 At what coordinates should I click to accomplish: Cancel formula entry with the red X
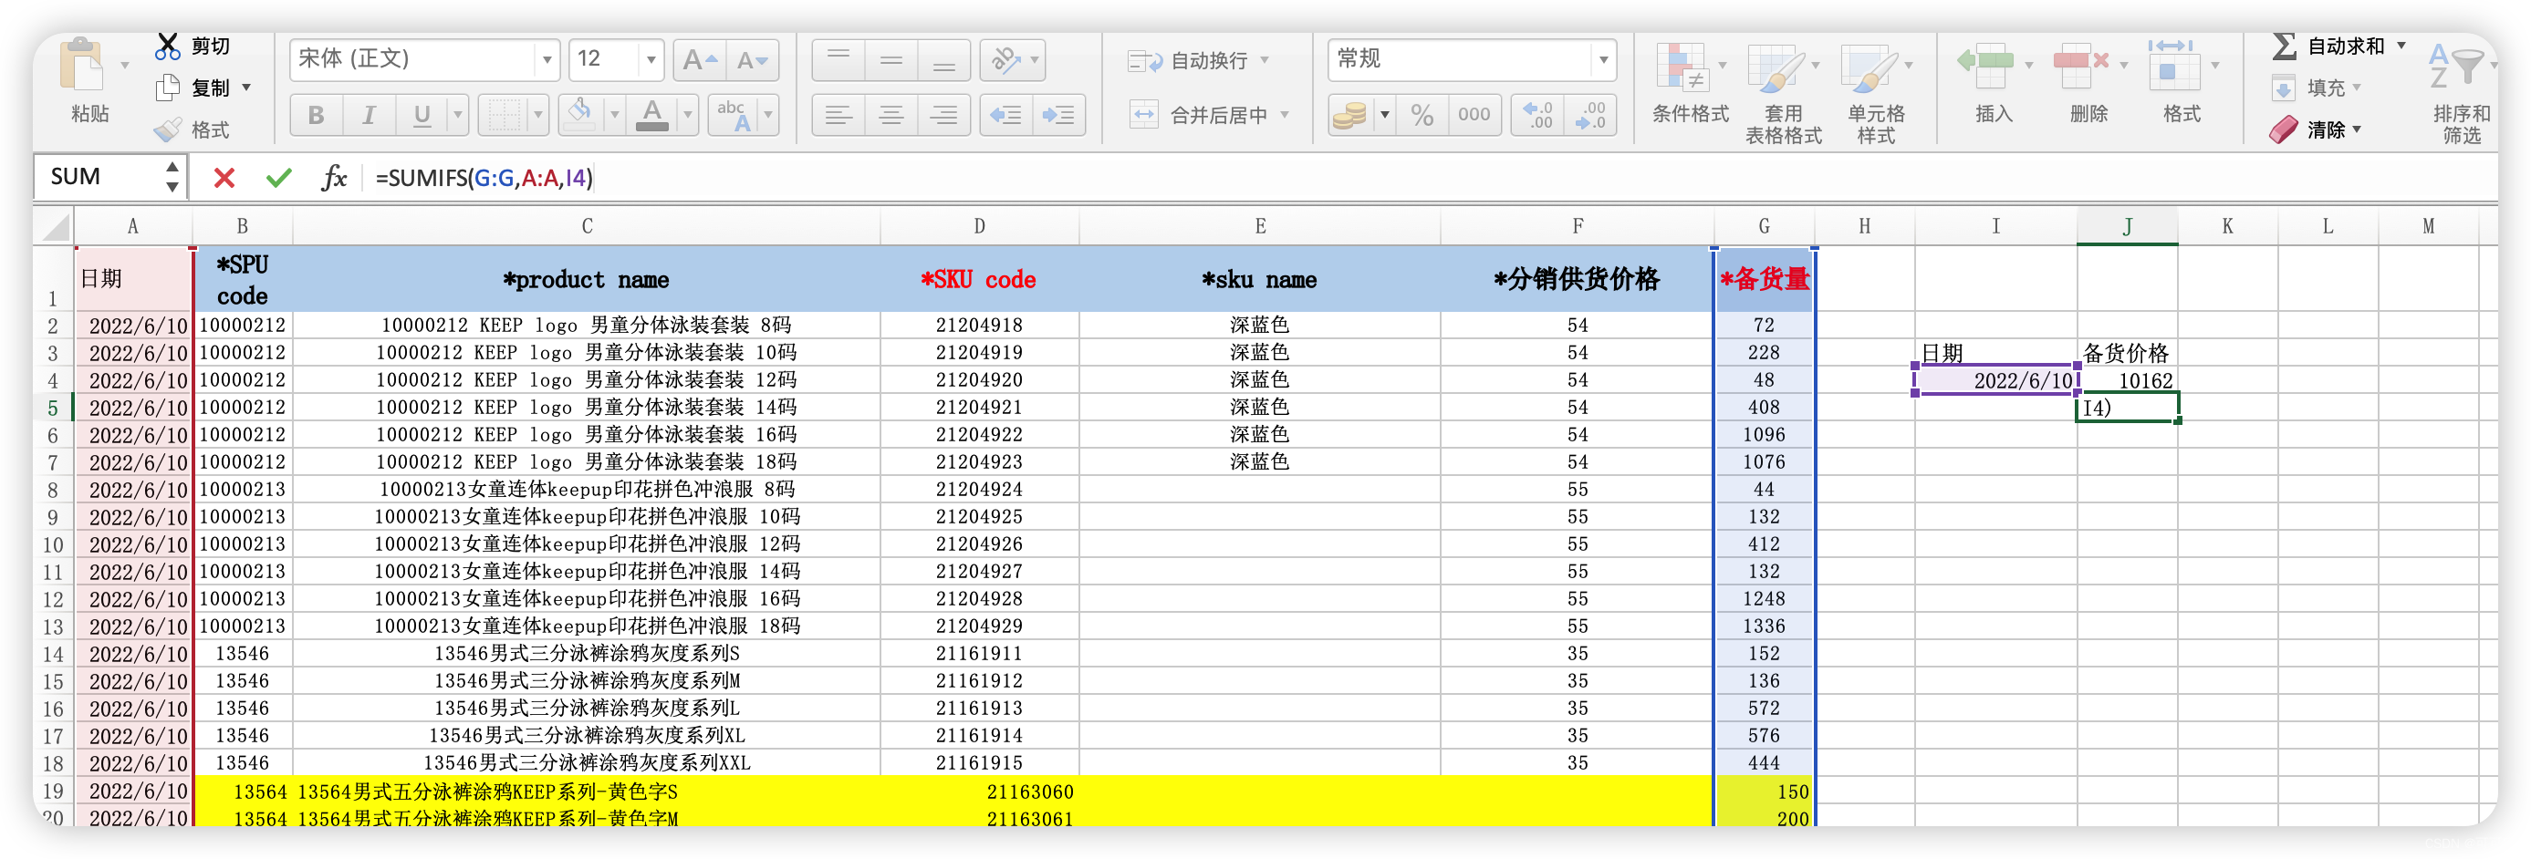224,178
